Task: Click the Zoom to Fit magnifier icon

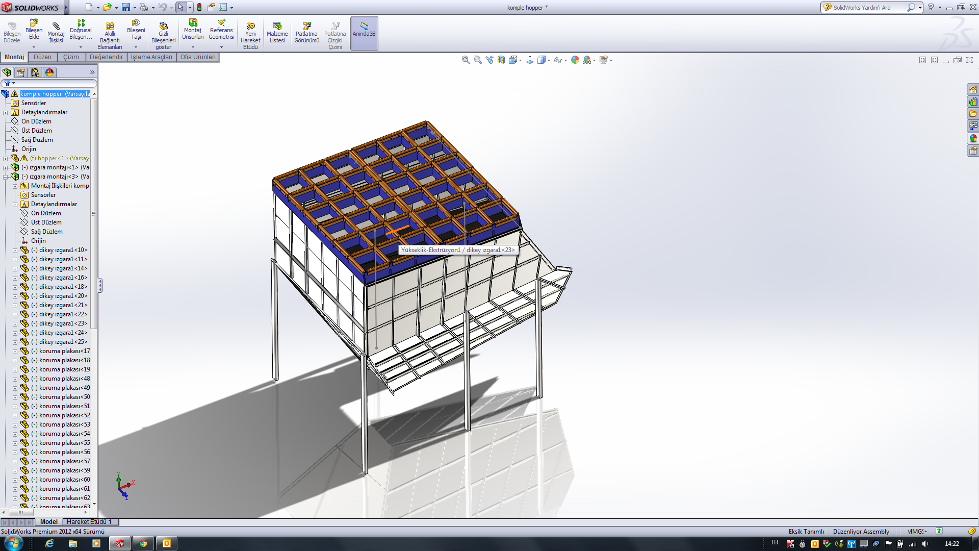Action: tap(466, 60)
